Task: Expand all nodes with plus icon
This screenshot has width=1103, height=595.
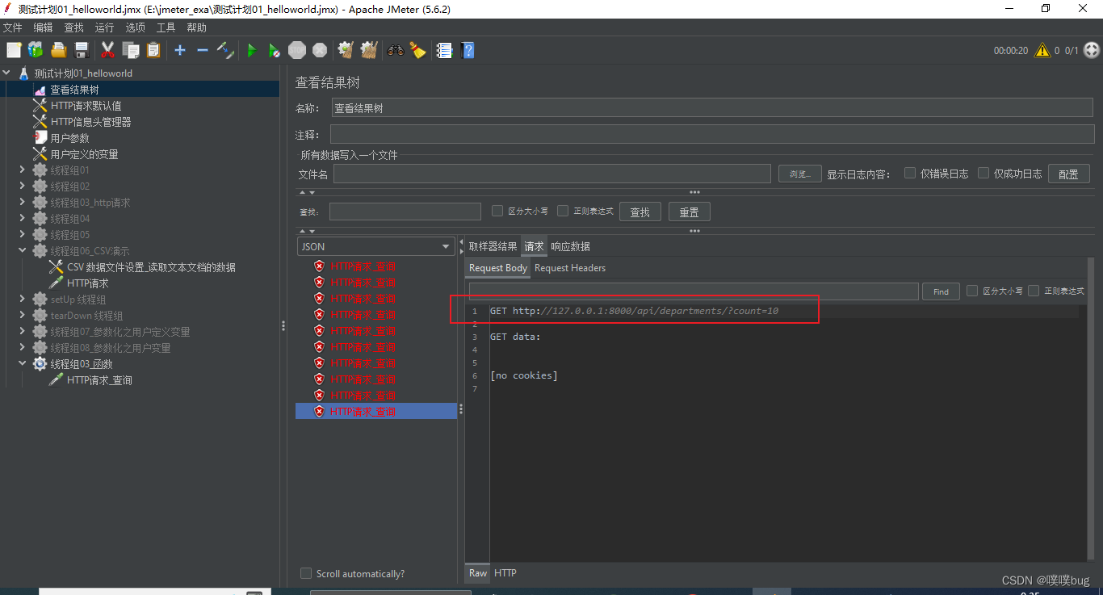Action: coord(180,50)
